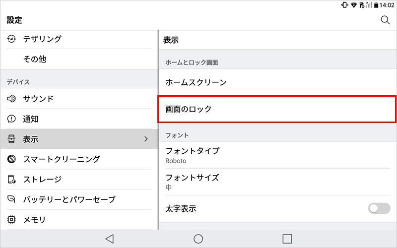The image size is (397, 248).
Task: Open フォントタイプ Roboto option
Action: point(278,155)
